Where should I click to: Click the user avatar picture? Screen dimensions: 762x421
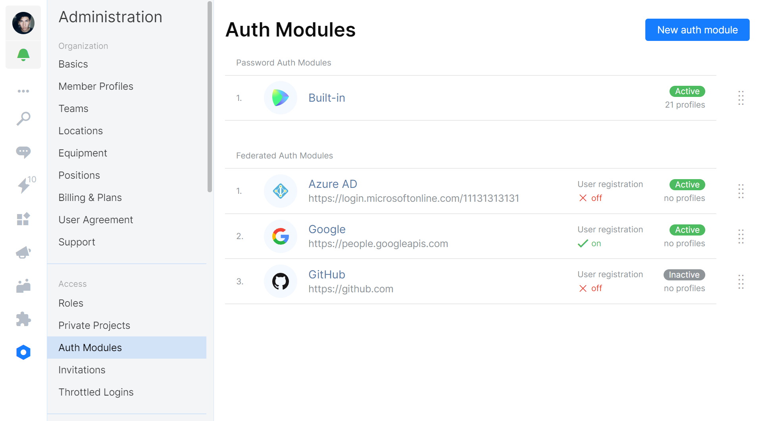coord(23,23)
